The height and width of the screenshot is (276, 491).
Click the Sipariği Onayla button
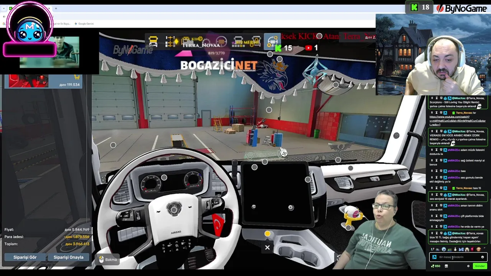click(68, 257)
